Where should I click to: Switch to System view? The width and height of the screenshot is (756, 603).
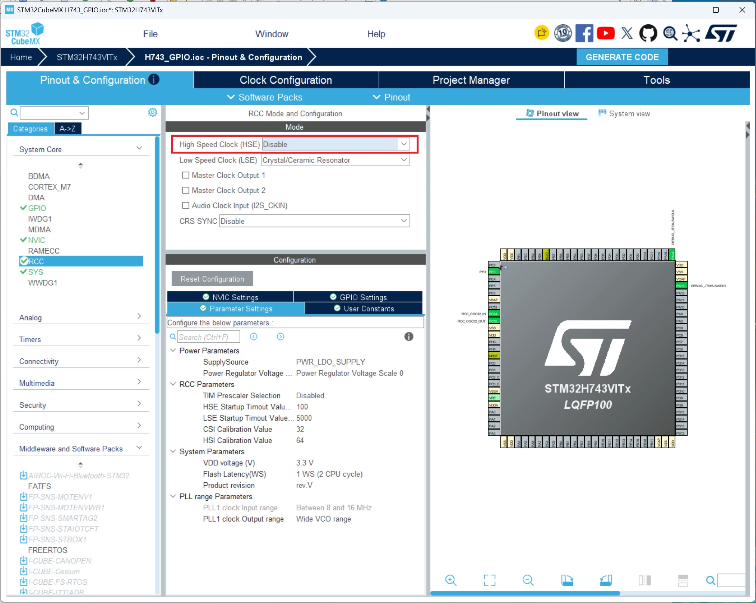tap(624, 113)
